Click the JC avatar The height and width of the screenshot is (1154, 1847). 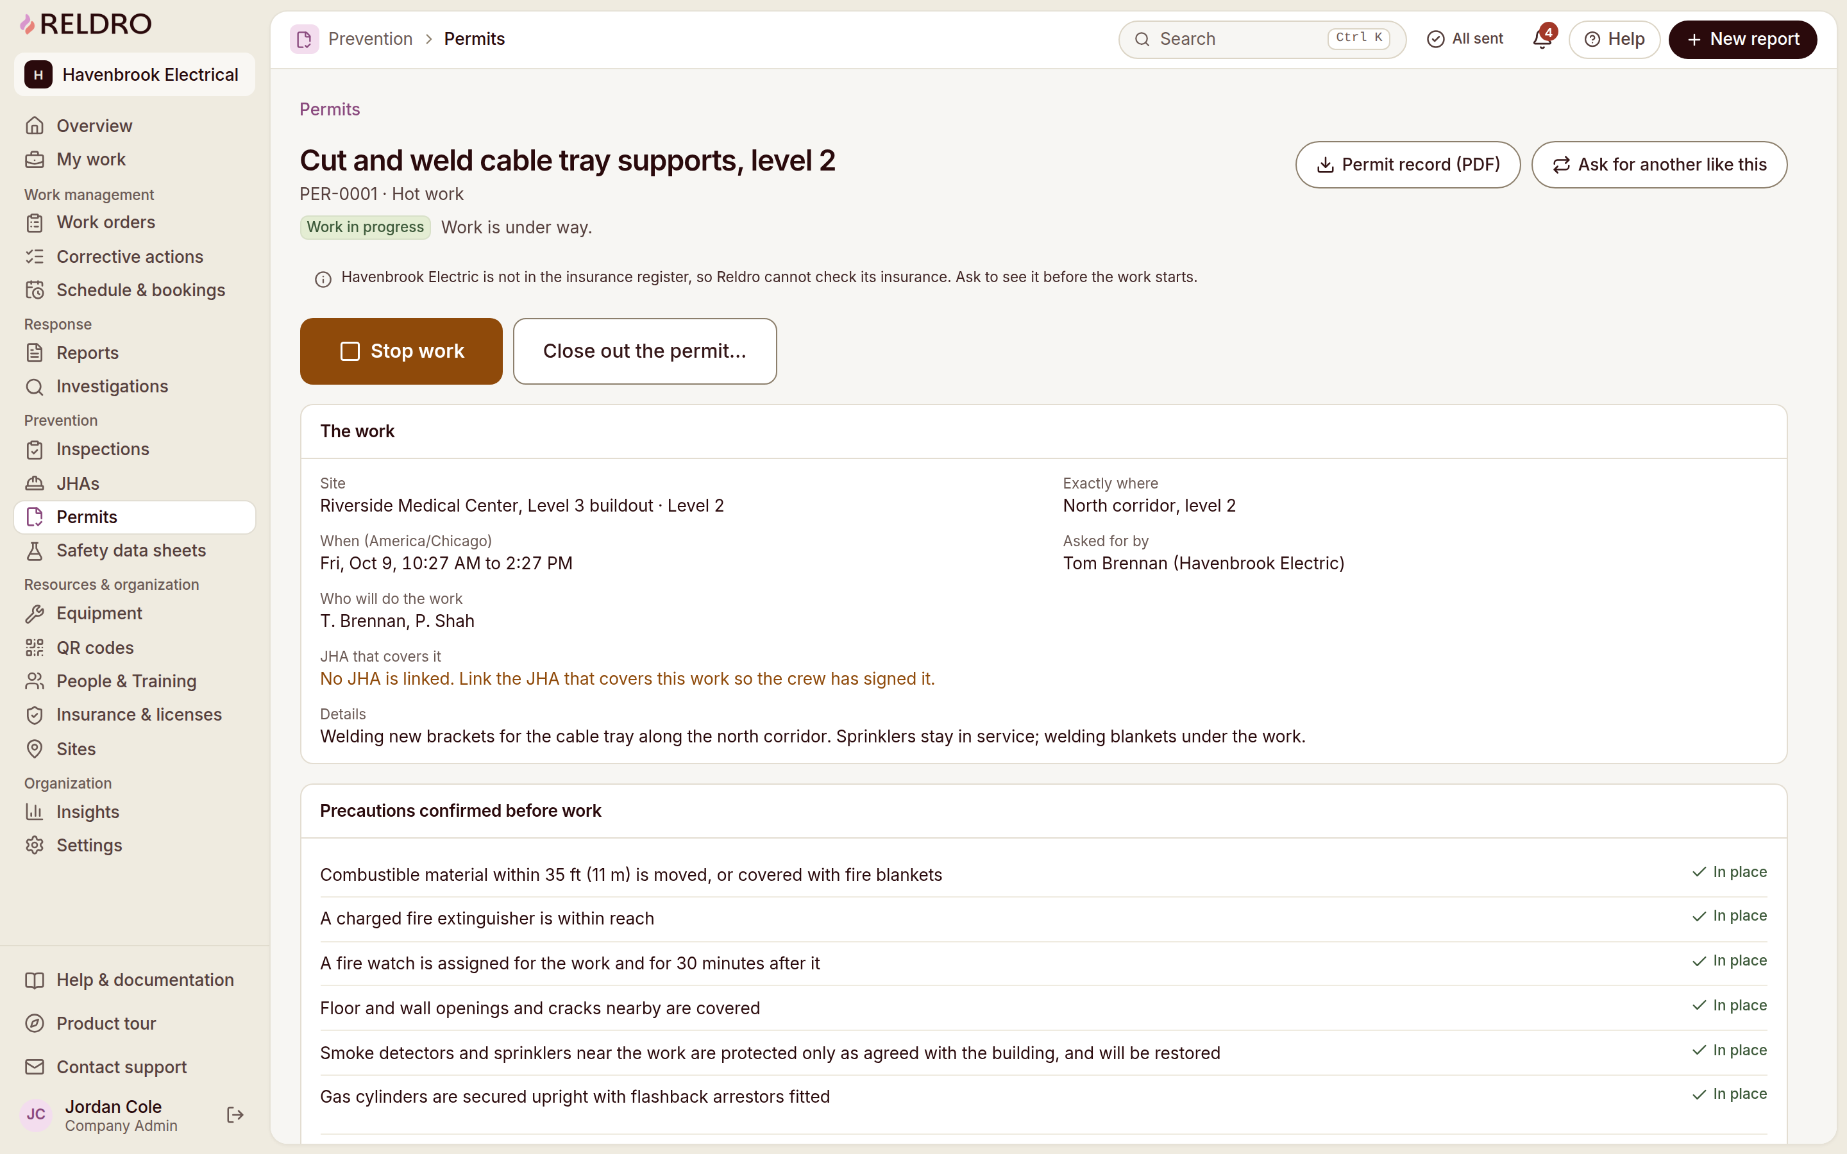(x=36, y=1115)
